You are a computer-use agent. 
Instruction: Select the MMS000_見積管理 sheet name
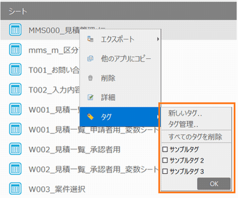click(x=54, y=30)
